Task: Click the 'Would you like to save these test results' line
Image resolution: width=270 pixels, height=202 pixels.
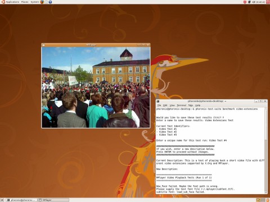Action: pos(190,117)
